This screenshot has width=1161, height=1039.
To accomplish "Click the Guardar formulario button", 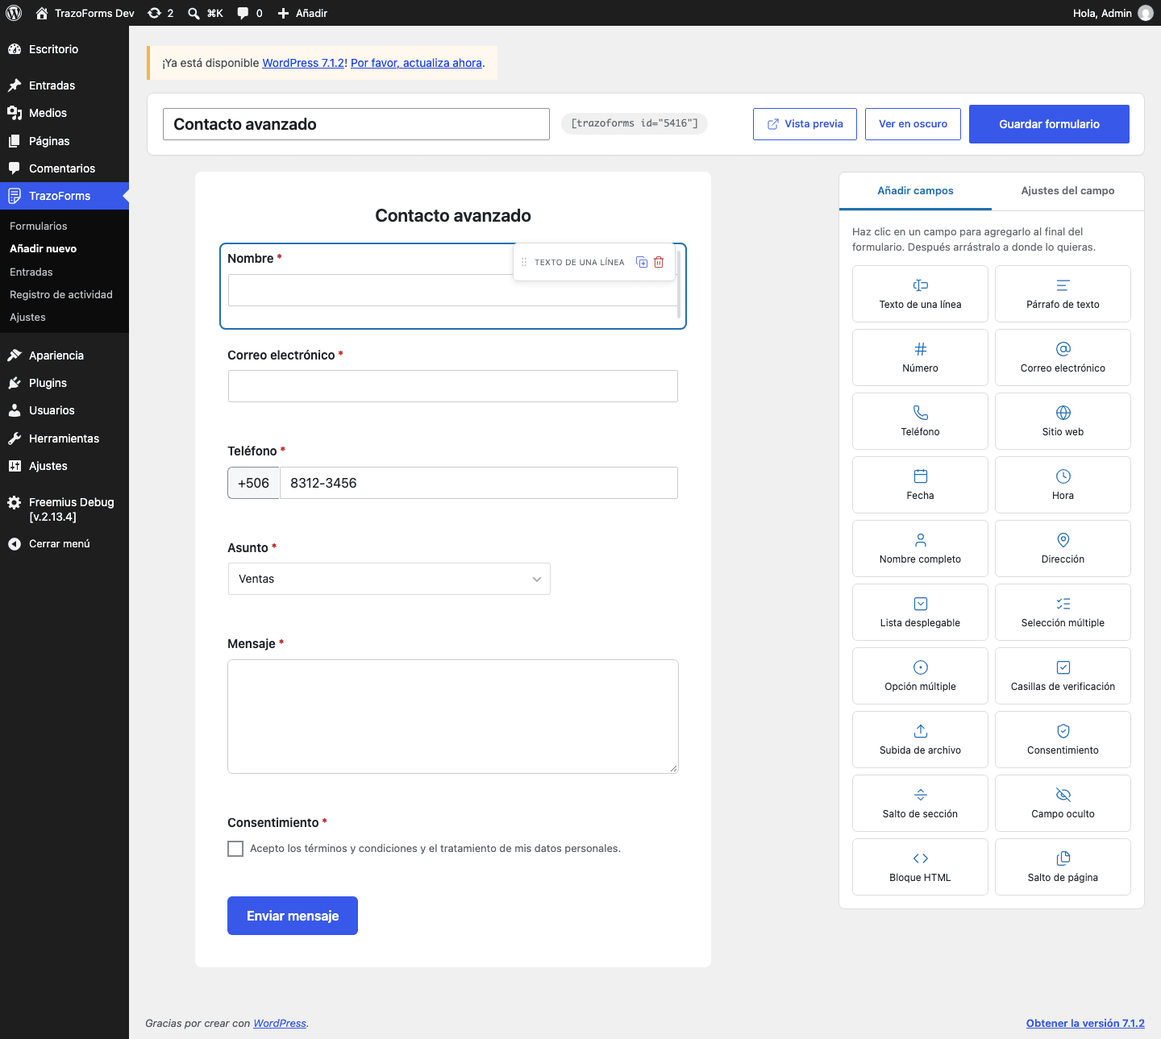I will pyautogui.click(x=1049, y=124).
